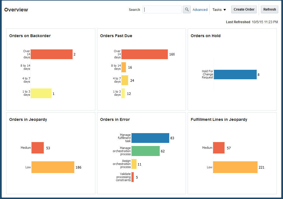Screen dimensions: 283x199
Task: Click the value 221 in Fulfillment Lines
Action: 261,167
